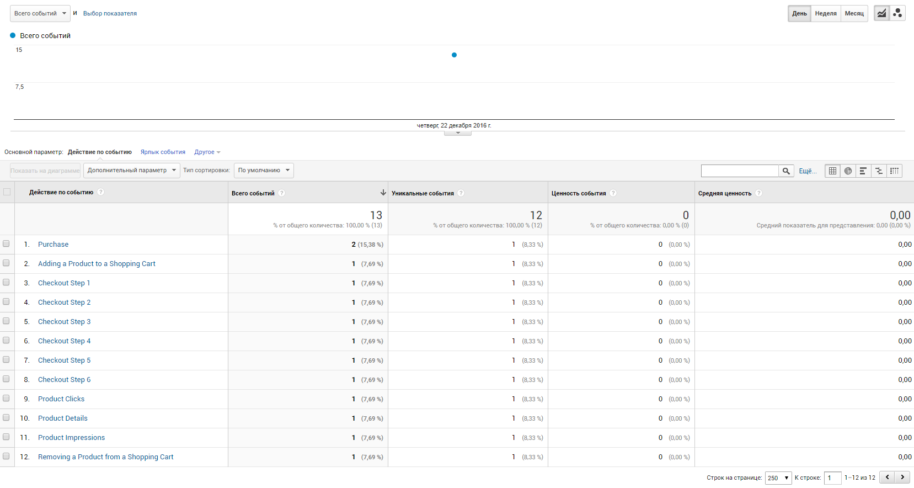Screen dimensions: 914x488
Task: Click the search magnifier button
Action: (x=786, y=171)
